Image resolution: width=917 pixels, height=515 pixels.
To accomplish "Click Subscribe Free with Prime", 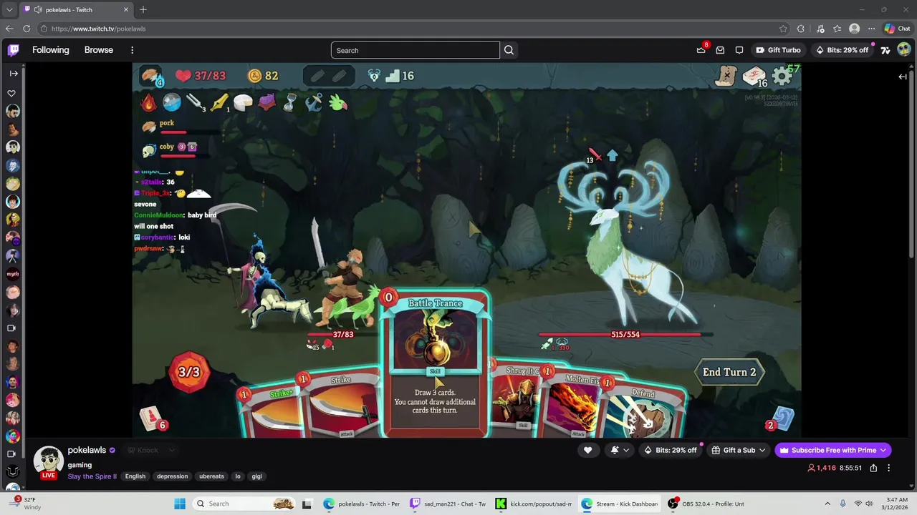I will (833, 450).
